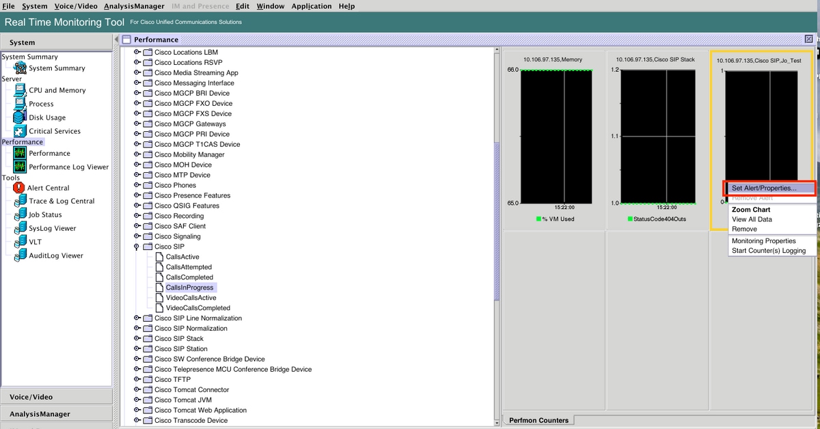
Task: Close the Performance panel
Action: [809, 39]
